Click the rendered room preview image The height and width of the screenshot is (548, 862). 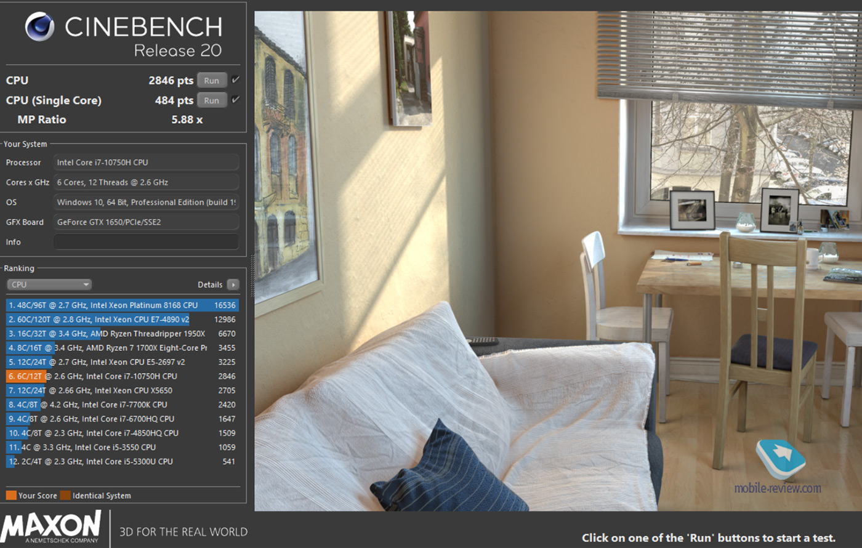click(x=558, y=261)
